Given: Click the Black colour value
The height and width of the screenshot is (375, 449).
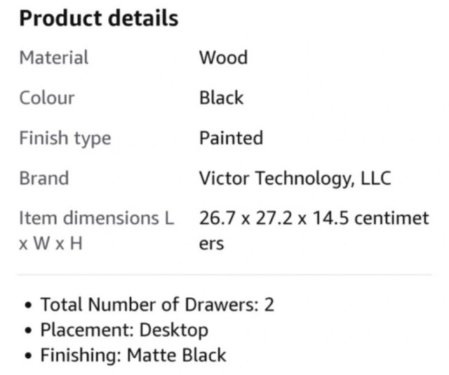Looking at the screenshot, I should tap(222, 98).
